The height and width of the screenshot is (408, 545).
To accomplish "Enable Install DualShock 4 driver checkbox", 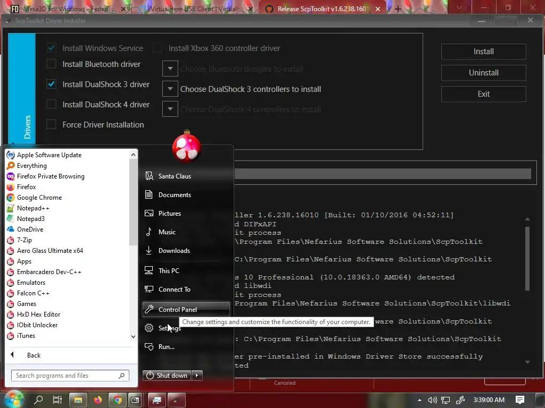I will pyautogui.click(x=51, y=104).
